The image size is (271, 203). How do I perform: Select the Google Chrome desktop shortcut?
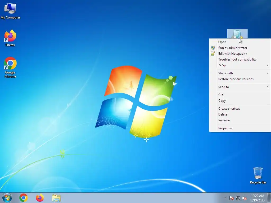(x=10, y=67)
